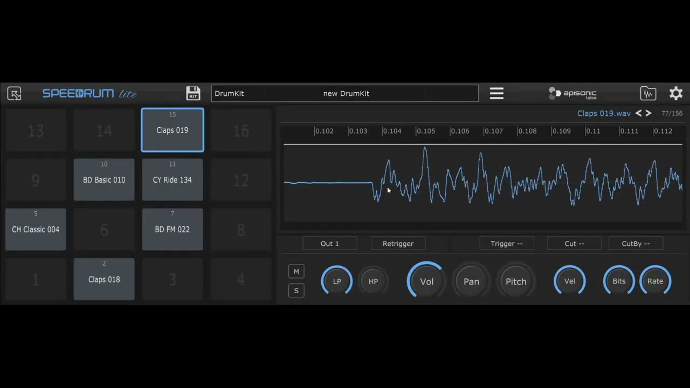Select empty pad 12
Image resolution: width=690 pixels, height=388 pixels.
click(x=241, y=179)
